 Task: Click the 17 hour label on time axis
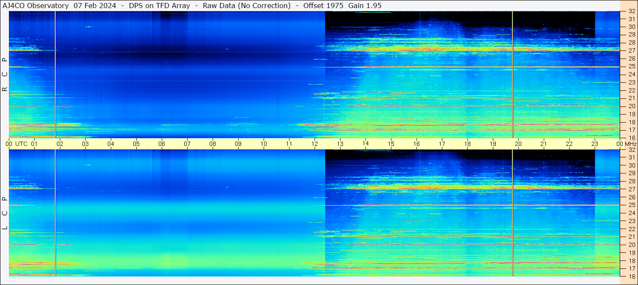pos(442,144)
